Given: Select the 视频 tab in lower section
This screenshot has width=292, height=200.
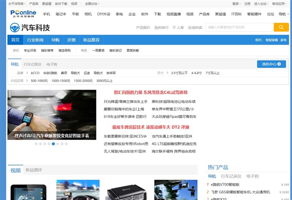Looking at the screenshot, I should click(15, 170).
